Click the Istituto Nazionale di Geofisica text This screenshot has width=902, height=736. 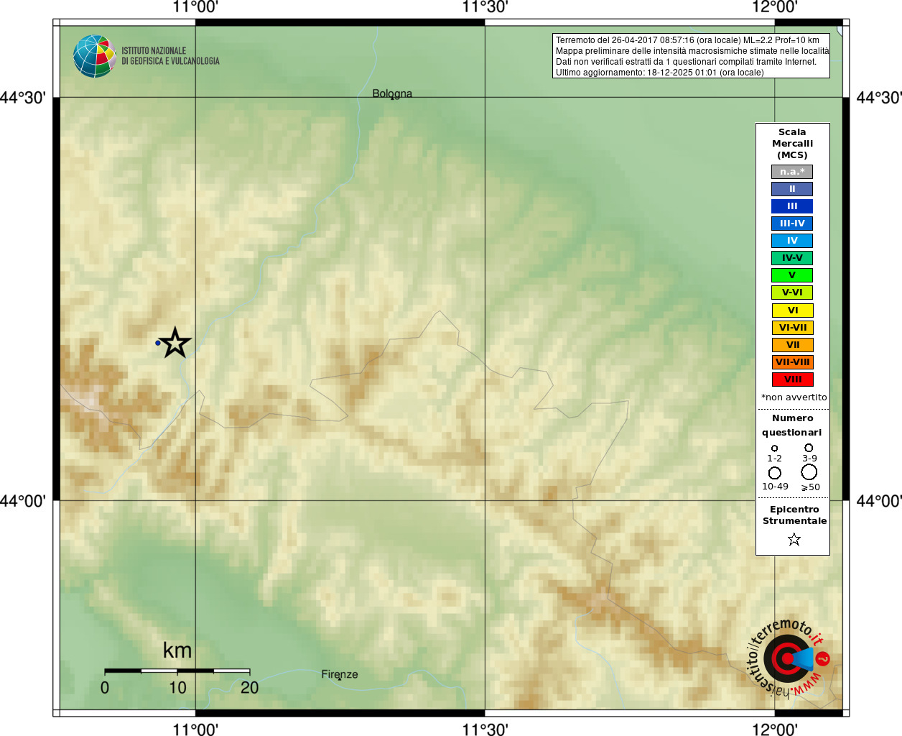170,56
